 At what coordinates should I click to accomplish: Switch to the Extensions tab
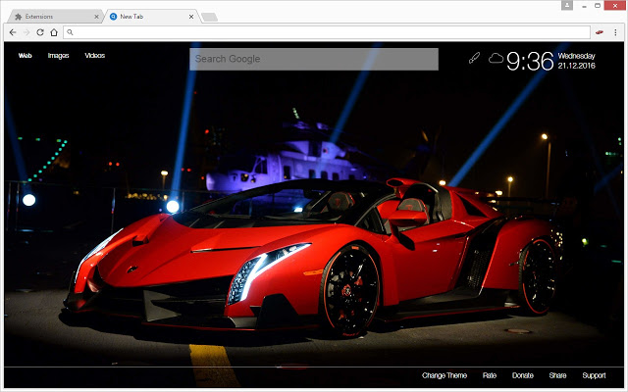(x=55, y=17)
